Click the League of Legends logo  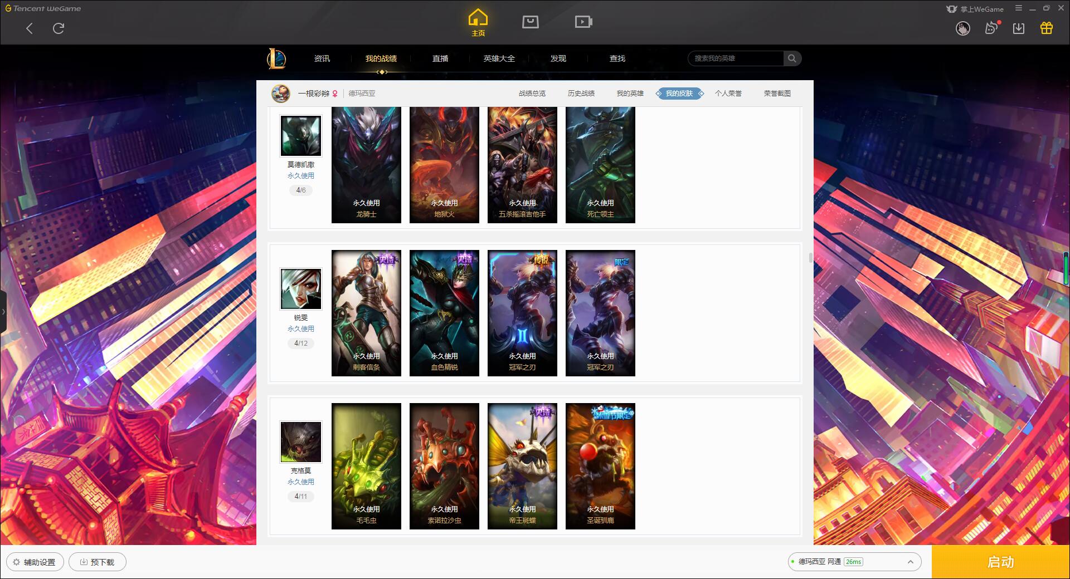[x=276, y=58]
